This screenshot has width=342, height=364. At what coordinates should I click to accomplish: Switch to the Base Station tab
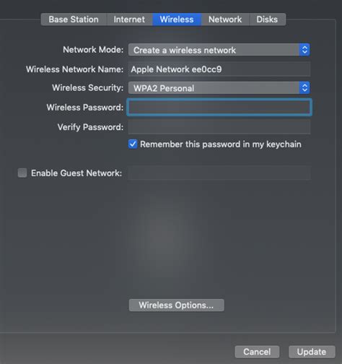point(74,19)
